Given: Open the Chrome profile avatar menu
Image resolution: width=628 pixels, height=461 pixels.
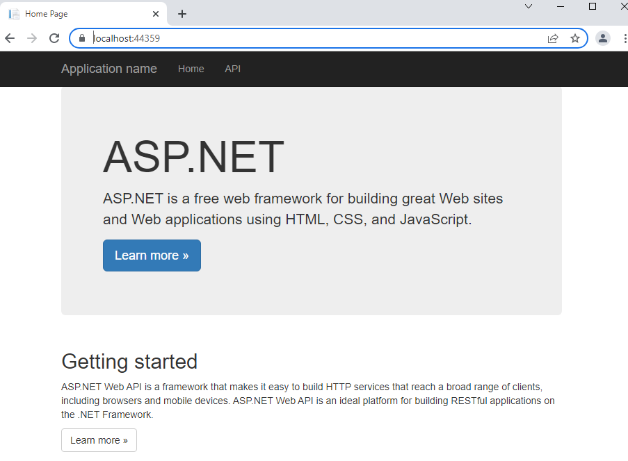Looking at the screenshot, I should (603, 38).
